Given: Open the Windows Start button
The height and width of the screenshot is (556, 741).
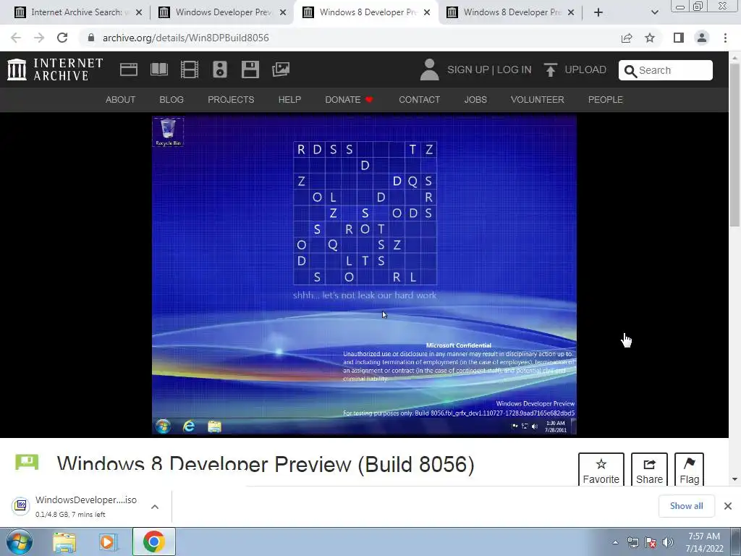Looking at the screenshot, I should (18, 542).
